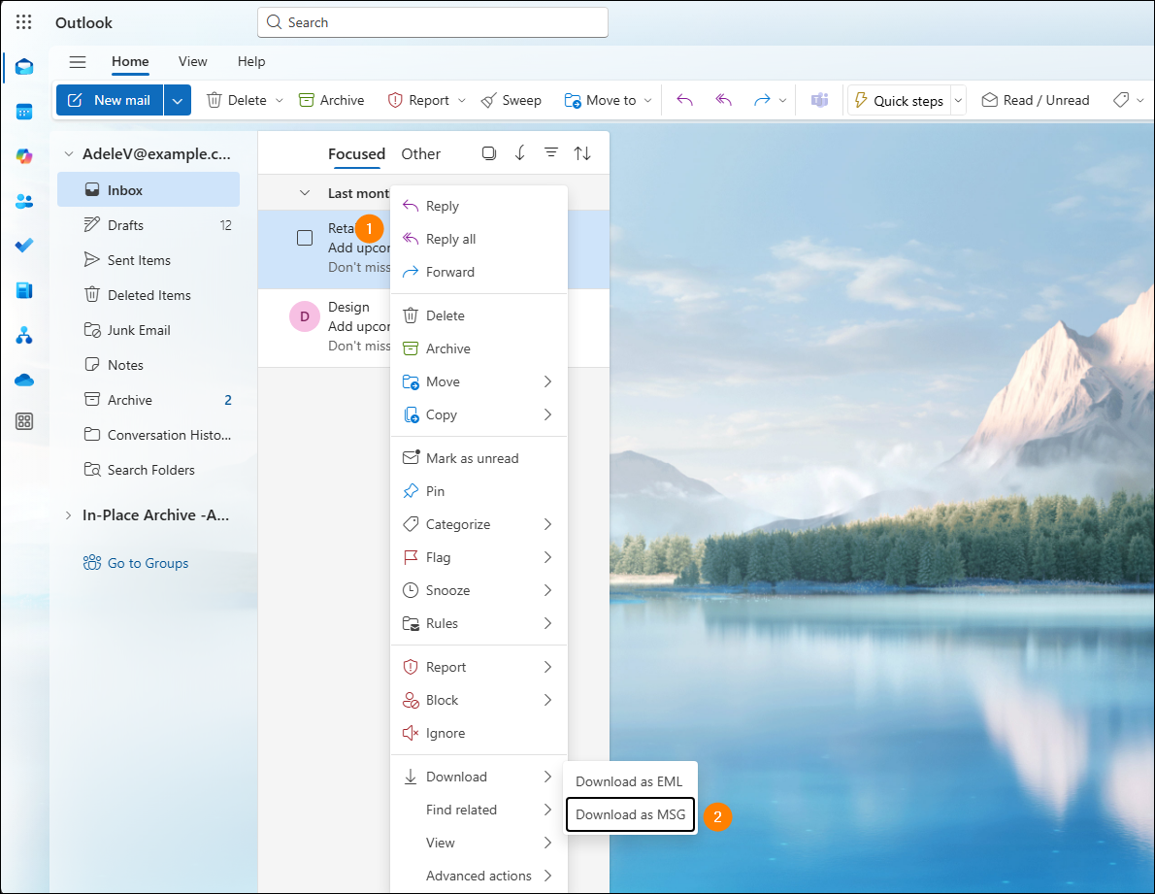This screenshot has width=1155, height=894.
Task: Tick the checkbox on the first email
Action: point(305,238)
